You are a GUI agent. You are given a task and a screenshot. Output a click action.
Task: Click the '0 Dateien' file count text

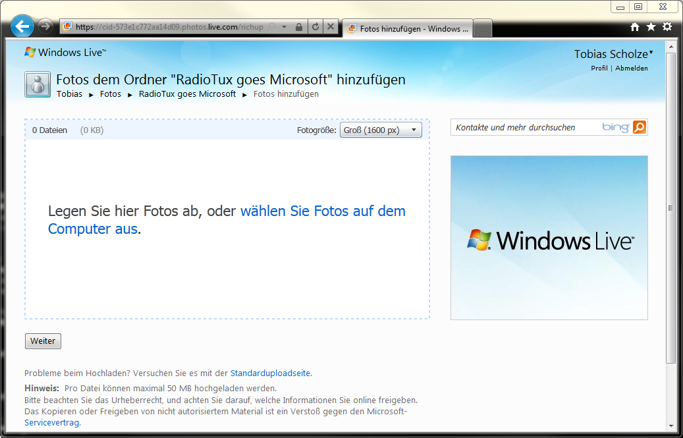tap(49, 130)
